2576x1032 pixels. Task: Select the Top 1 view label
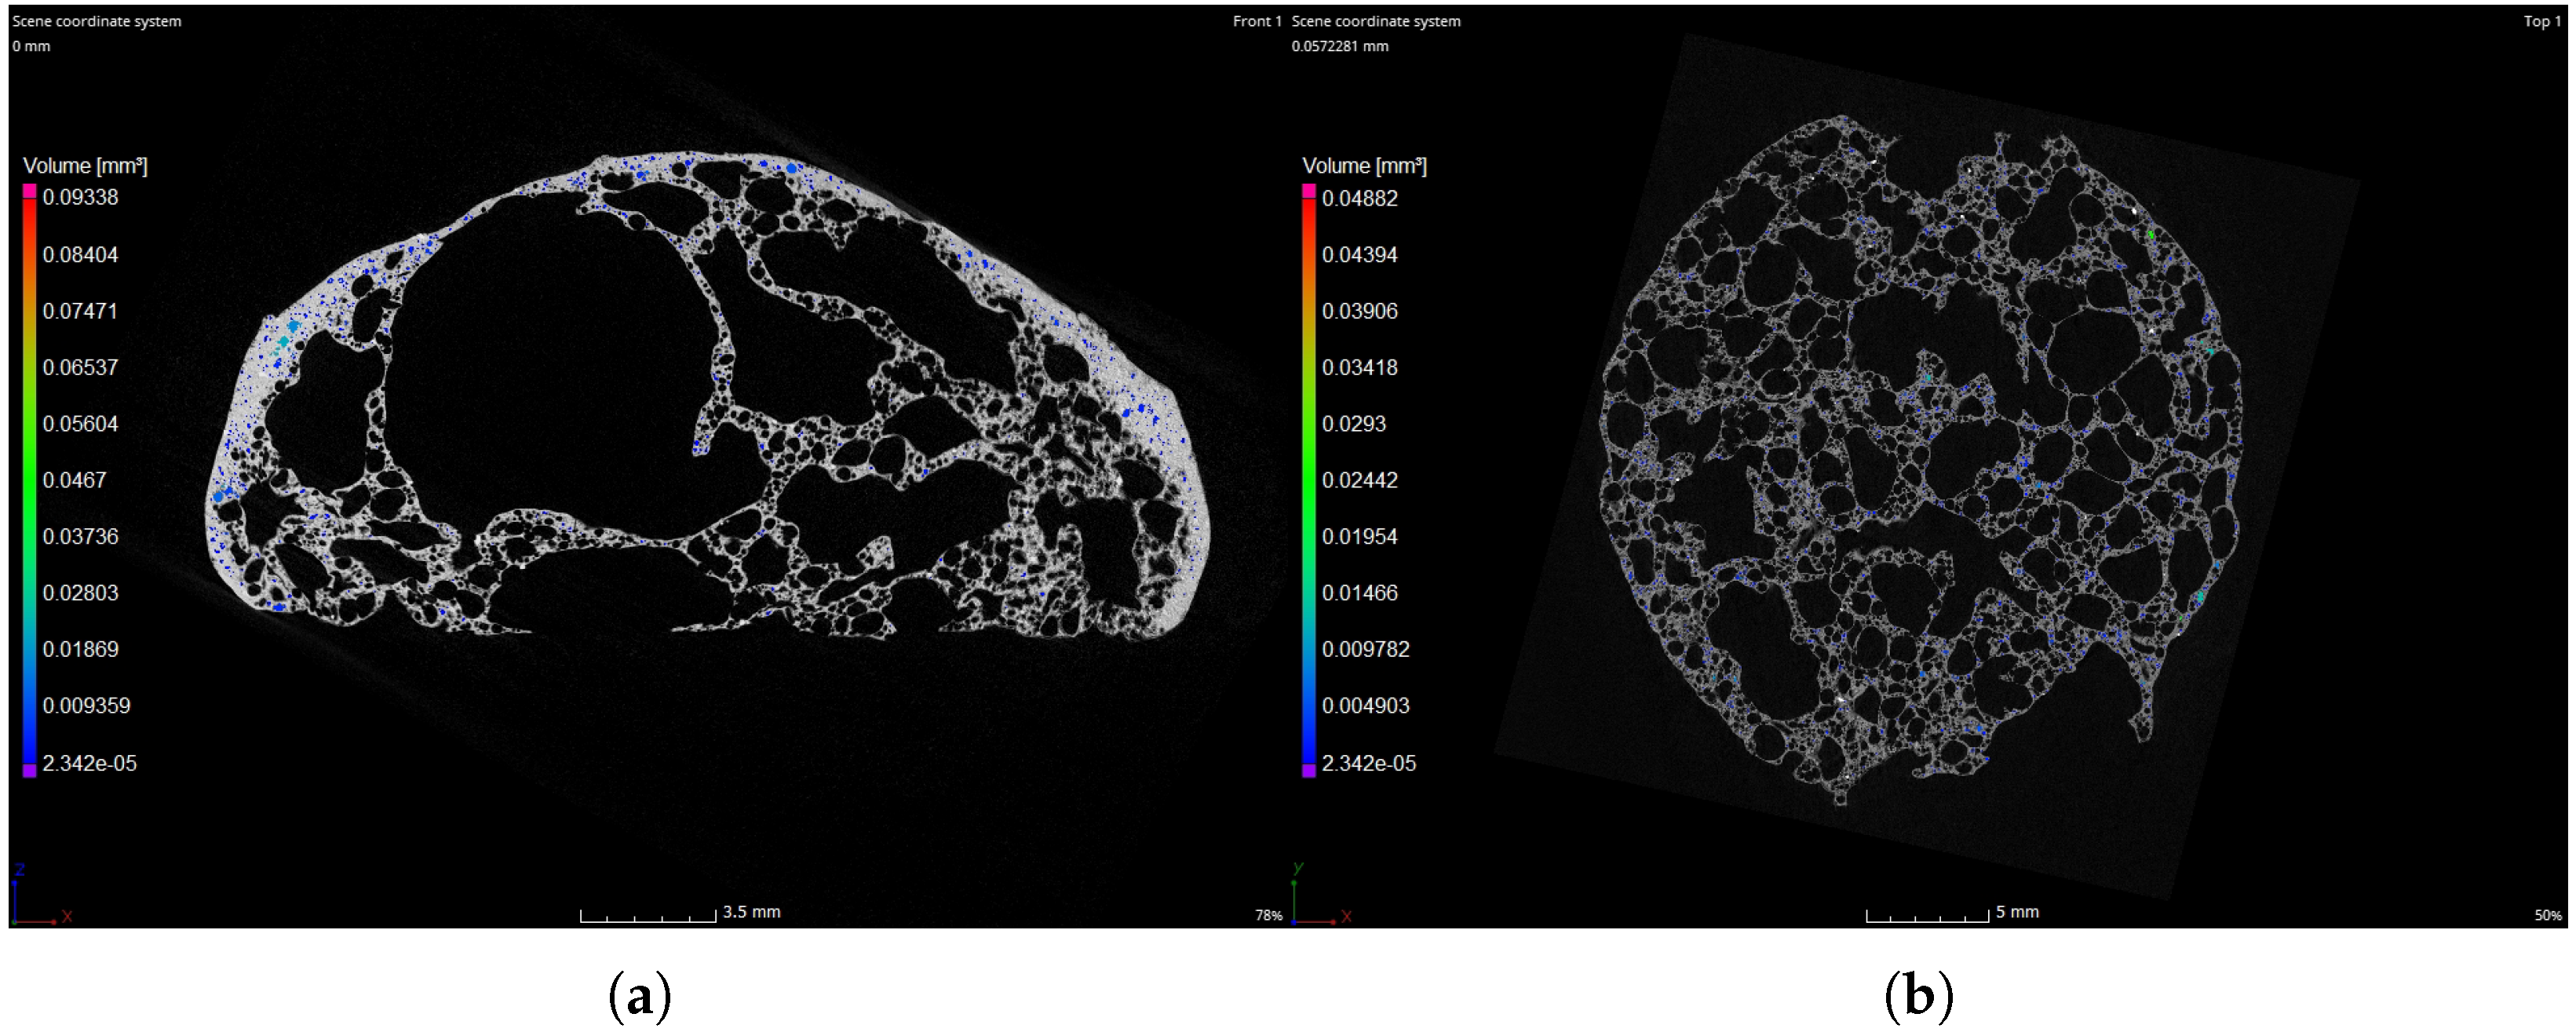tap(2542, 21)
